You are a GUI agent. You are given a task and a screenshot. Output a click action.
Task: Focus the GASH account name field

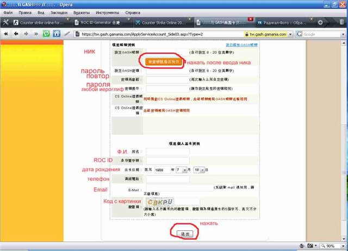(x=167, y=52)
